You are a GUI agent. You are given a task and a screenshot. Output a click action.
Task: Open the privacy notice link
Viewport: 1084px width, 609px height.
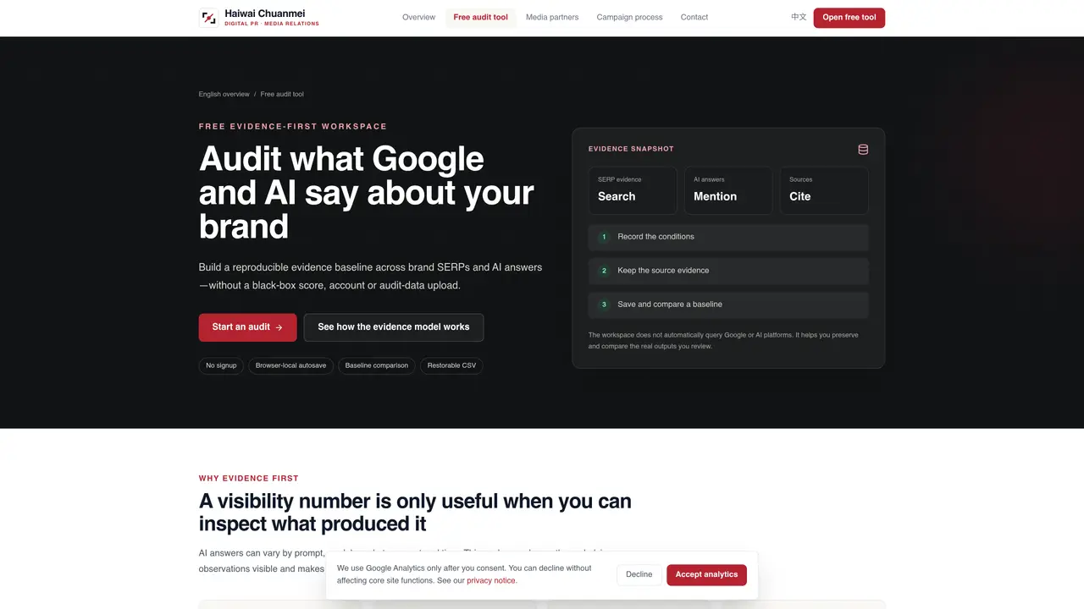click(491, 581)
